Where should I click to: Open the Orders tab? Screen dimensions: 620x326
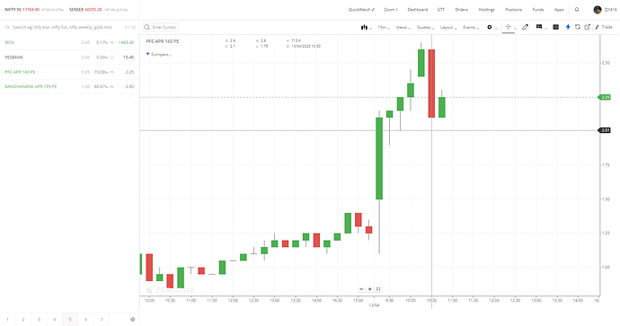click(462, 10)
